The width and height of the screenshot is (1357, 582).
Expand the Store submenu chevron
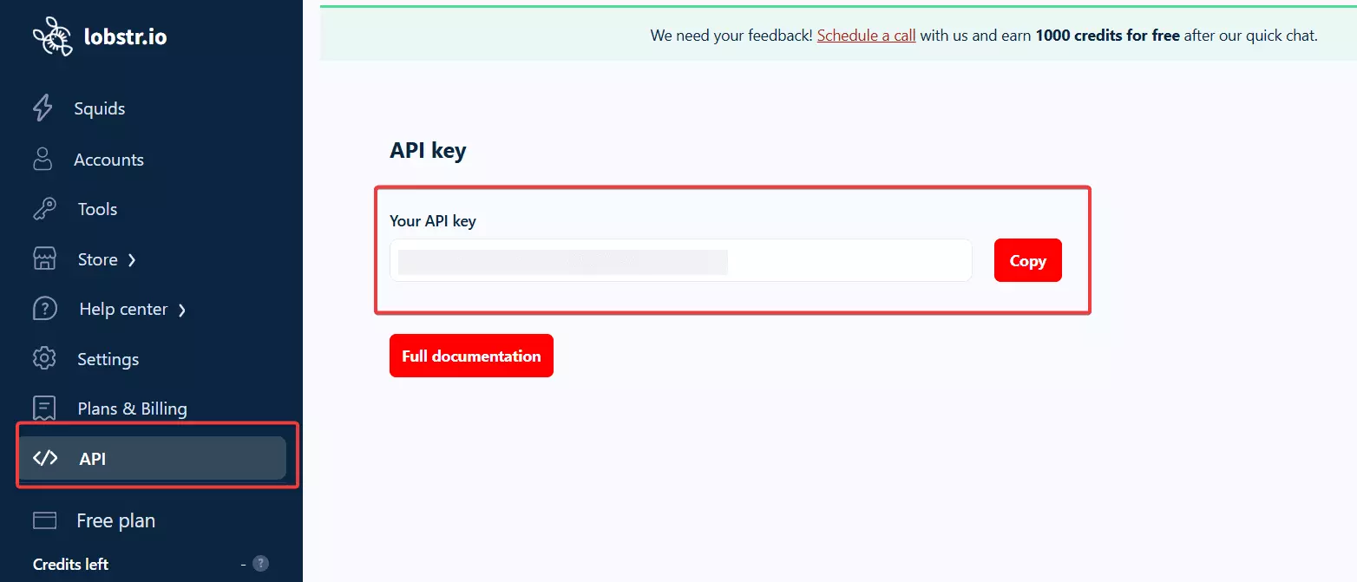click(132, 259)
